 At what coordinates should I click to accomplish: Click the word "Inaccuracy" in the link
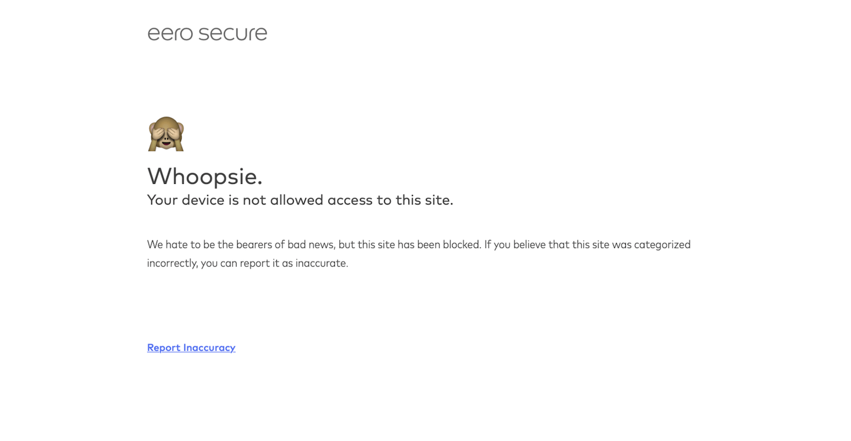pyautogui.click(x=209, y=347)
